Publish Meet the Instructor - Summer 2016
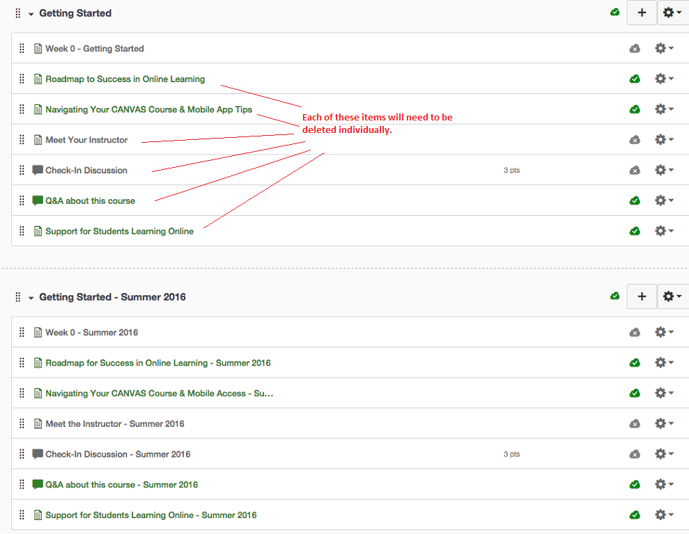 tap(635, 423)
